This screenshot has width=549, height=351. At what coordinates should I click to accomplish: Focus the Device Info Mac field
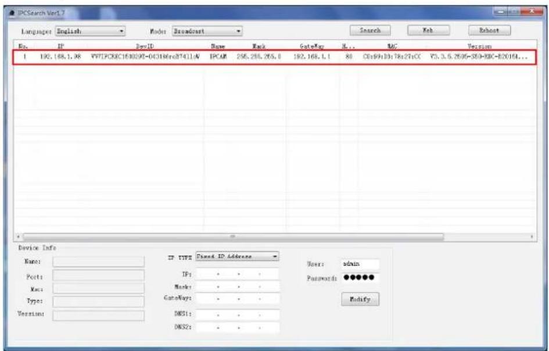tap(98, 288)
